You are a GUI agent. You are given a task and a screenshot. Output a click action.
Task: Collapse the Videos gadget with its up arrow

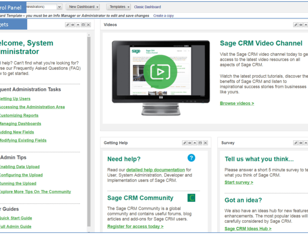coord(306,25)
